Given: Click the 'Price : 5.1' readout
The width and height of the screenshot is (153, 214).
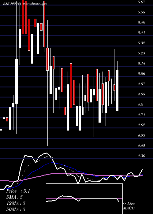Looking at the screenshot, I should coord(18,191).
